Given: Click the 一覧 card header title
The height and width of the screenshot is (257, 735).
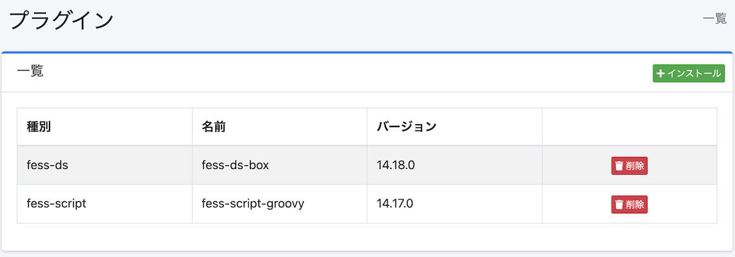Looking at the screenshot, I should point(30,72).
